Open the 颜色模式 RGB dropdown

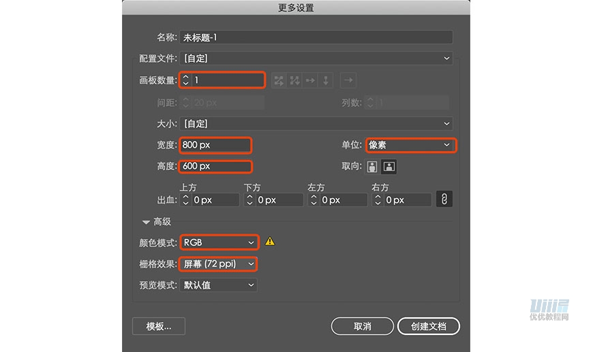pos(219,242)
